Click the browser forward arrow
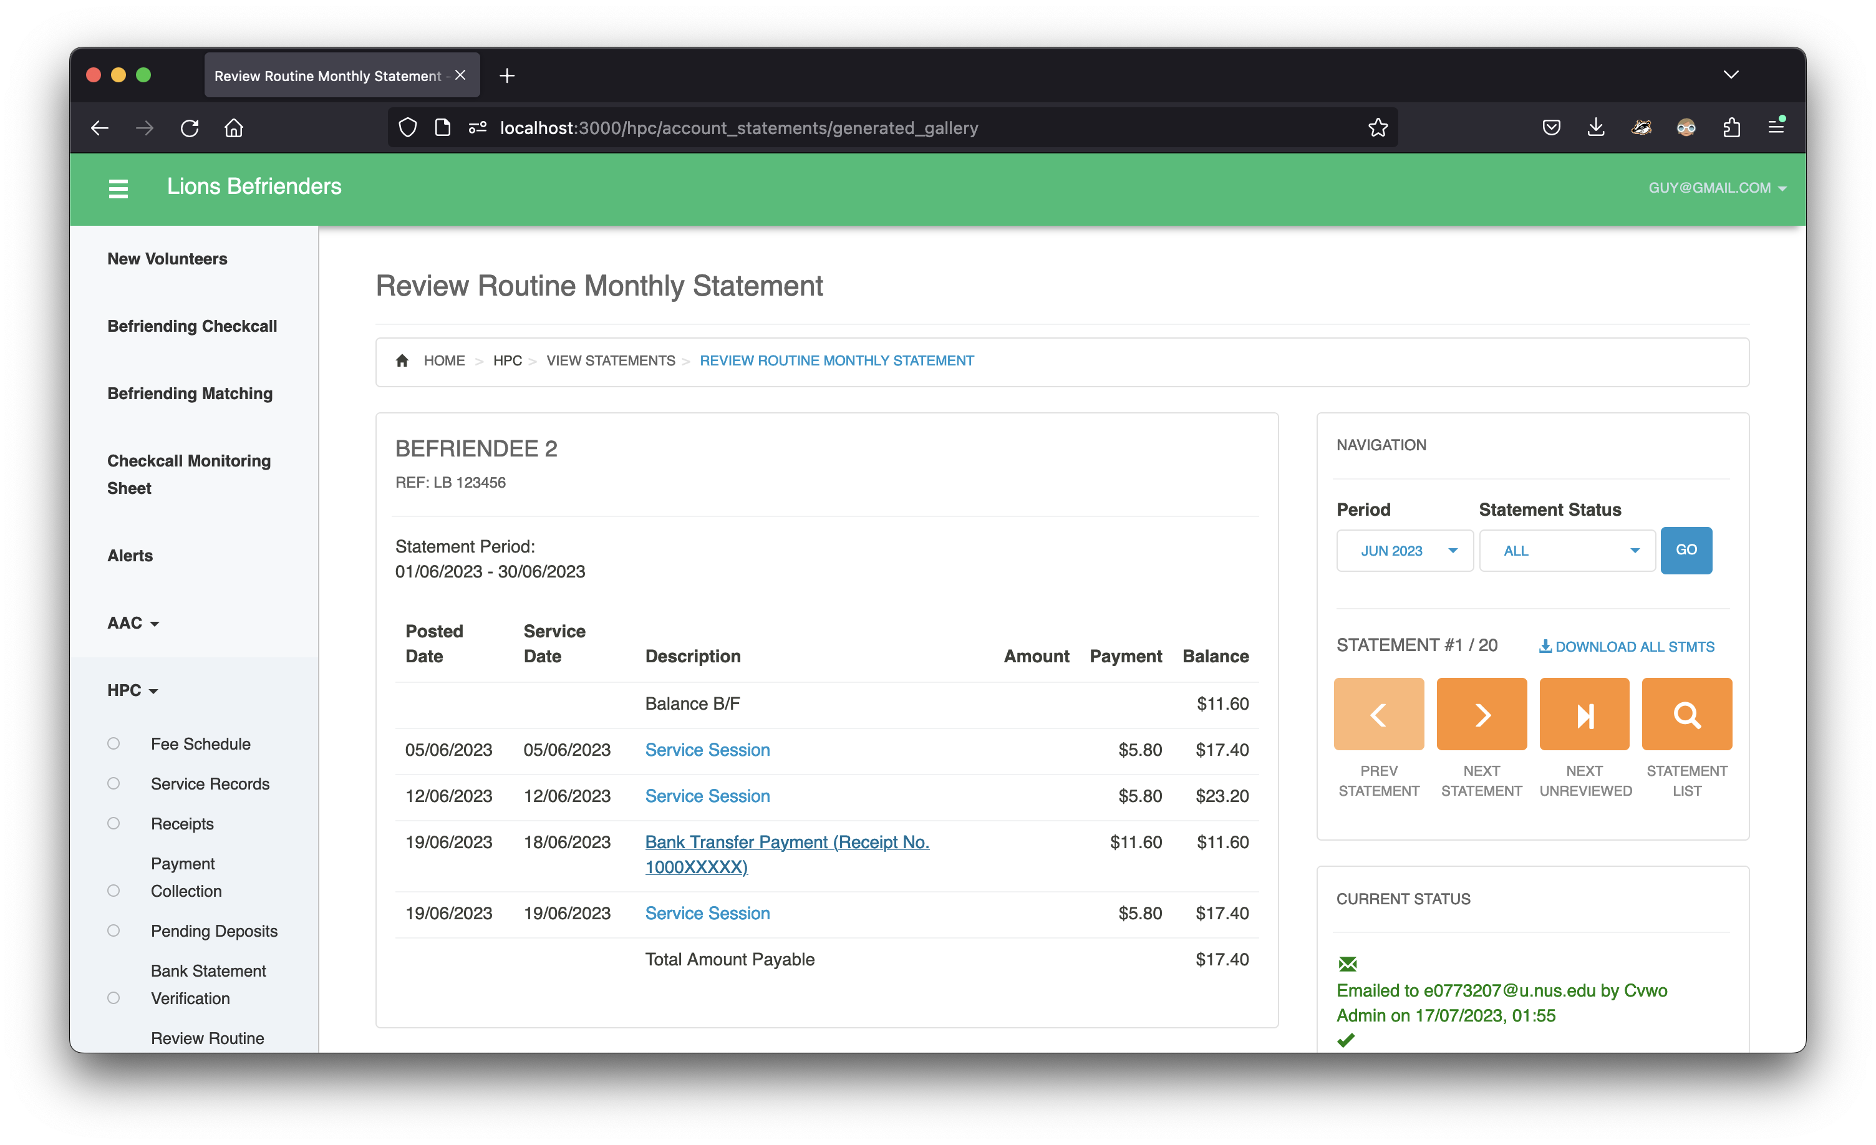This screenshot has height=1145, width=1876. [x=145, y=128]
